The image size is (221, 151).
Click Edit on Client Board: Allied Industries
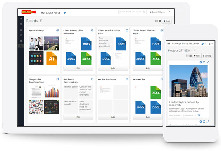click(78, 69)
